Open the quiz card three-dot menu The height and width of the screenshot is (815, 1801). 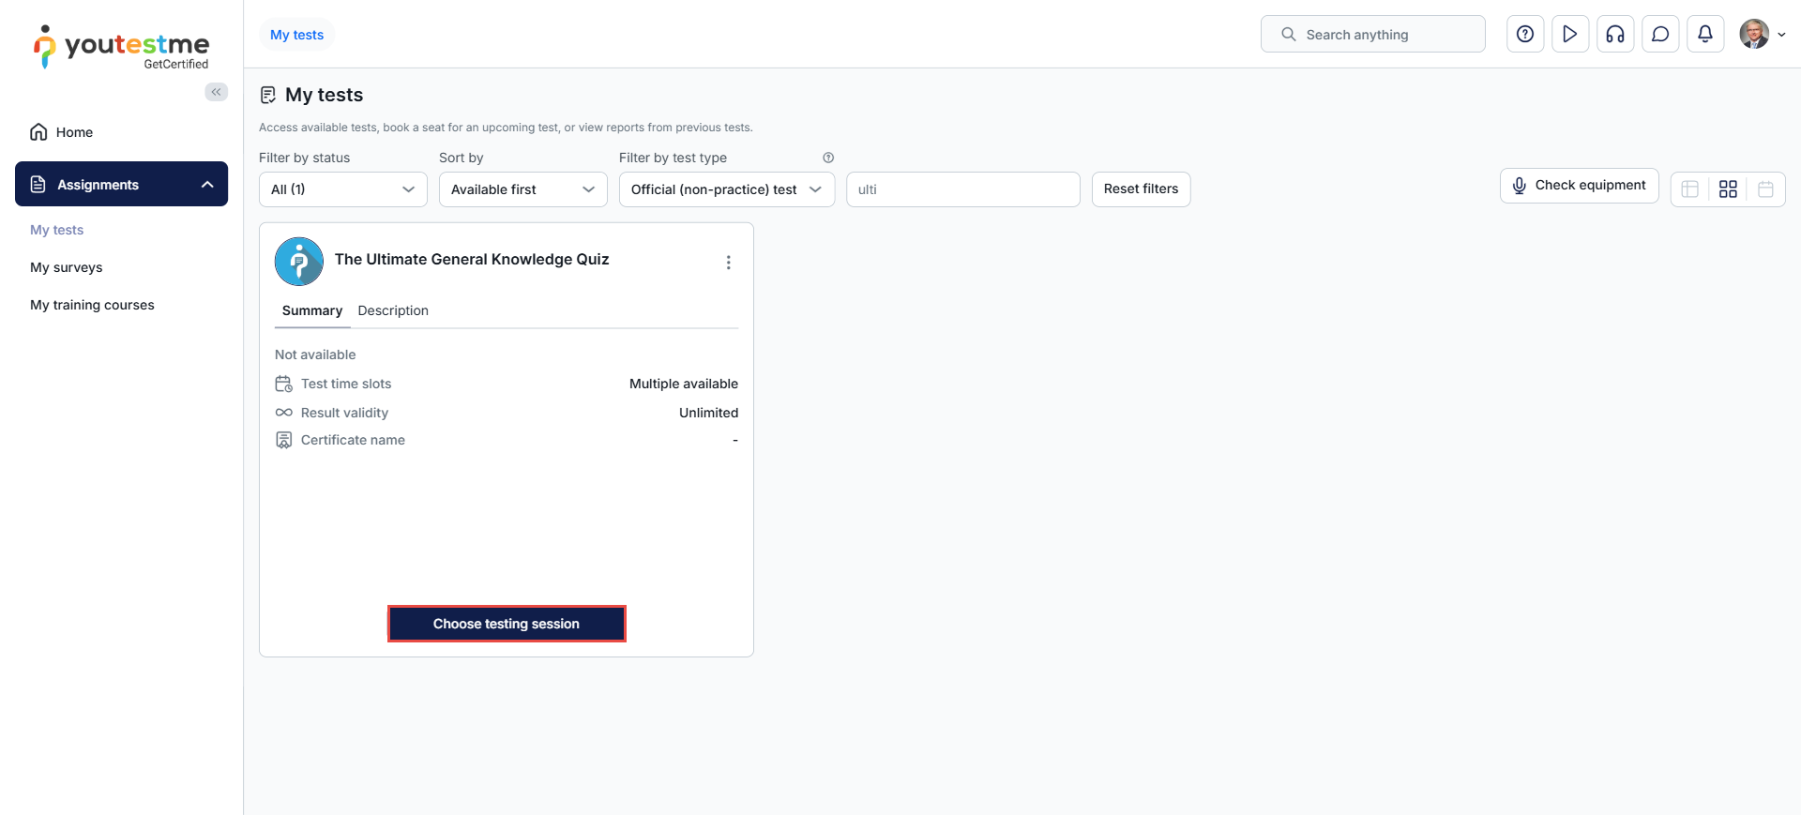pyautogui.click(x=728, y=263)
